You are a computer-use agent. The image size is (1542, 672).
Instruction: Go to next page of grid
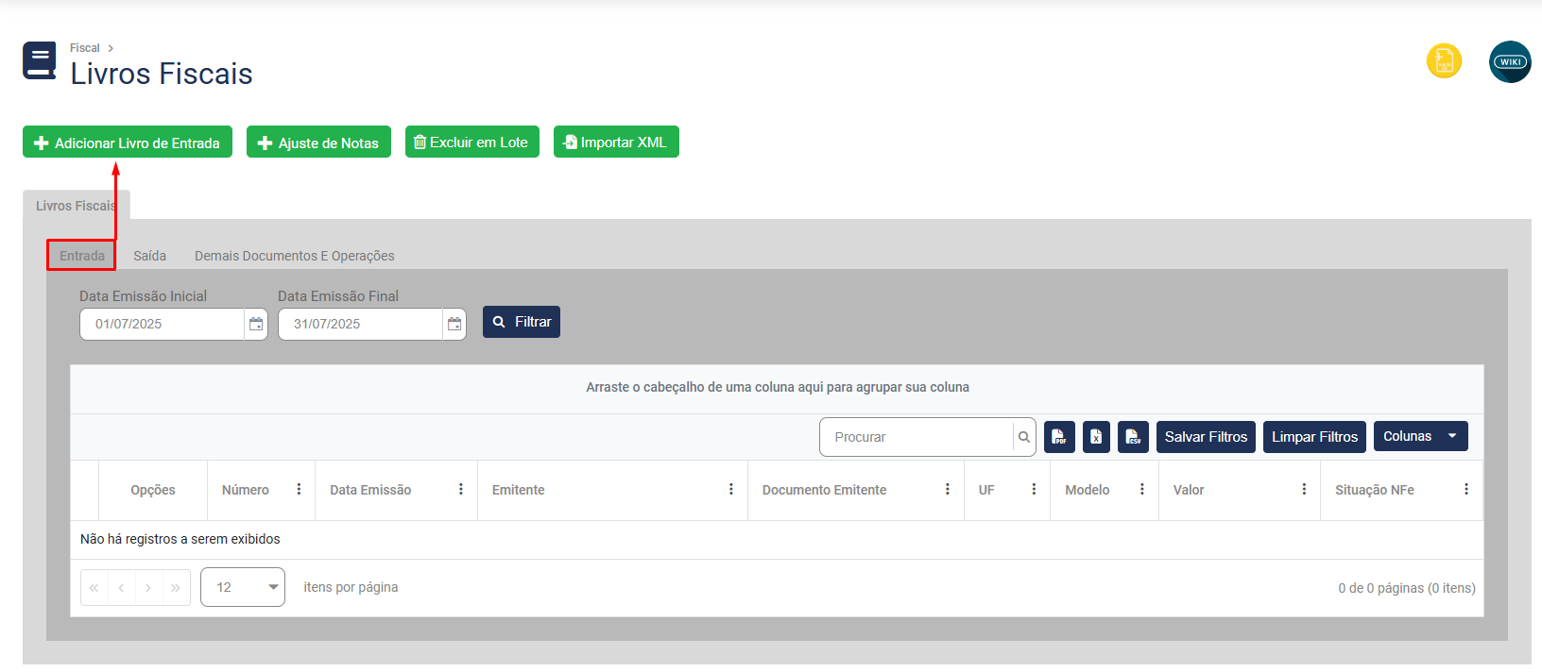click(148, 587)
